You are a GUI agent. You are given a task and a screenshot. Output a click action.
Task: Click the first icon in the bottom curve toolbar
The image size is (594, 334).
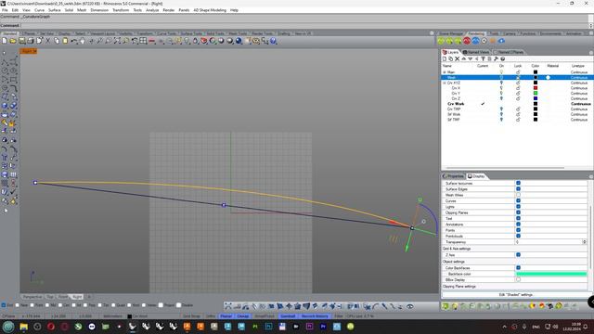pyautogui.click(x=228, y=306)
